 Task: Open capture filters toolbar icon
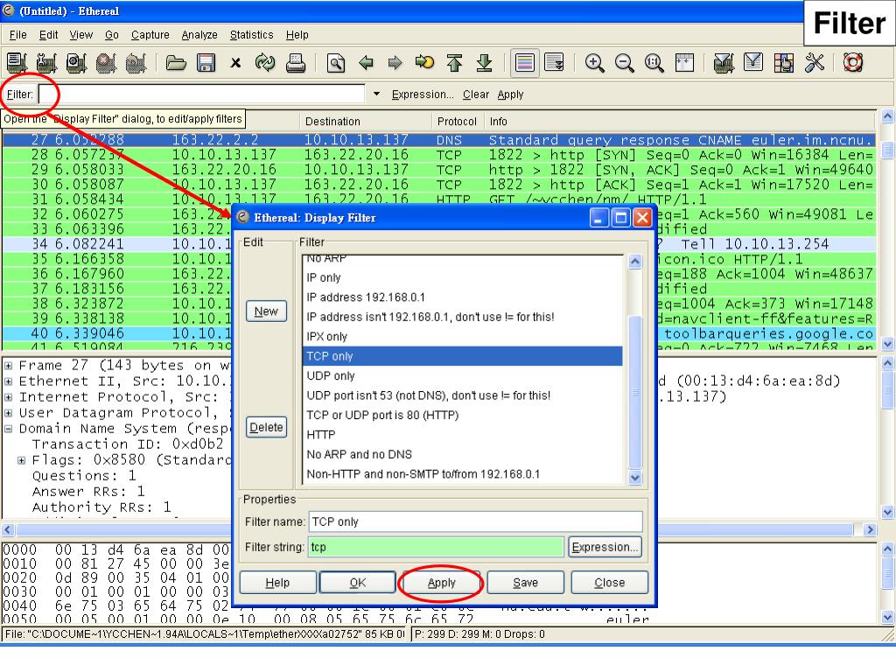pos(724,62)
